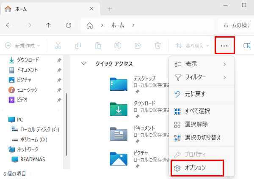254x179 pixels.
Task: Choose 選択の切り替え from the menu
Action: (202, 138)
